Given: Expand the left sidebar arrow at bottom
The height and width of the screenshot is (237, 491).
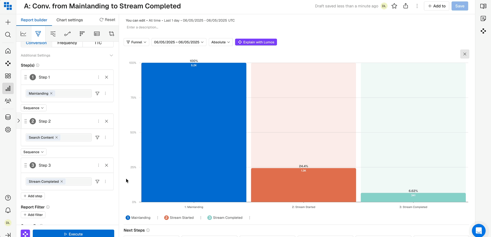Looking at the screenshot, I should (8, 235).
